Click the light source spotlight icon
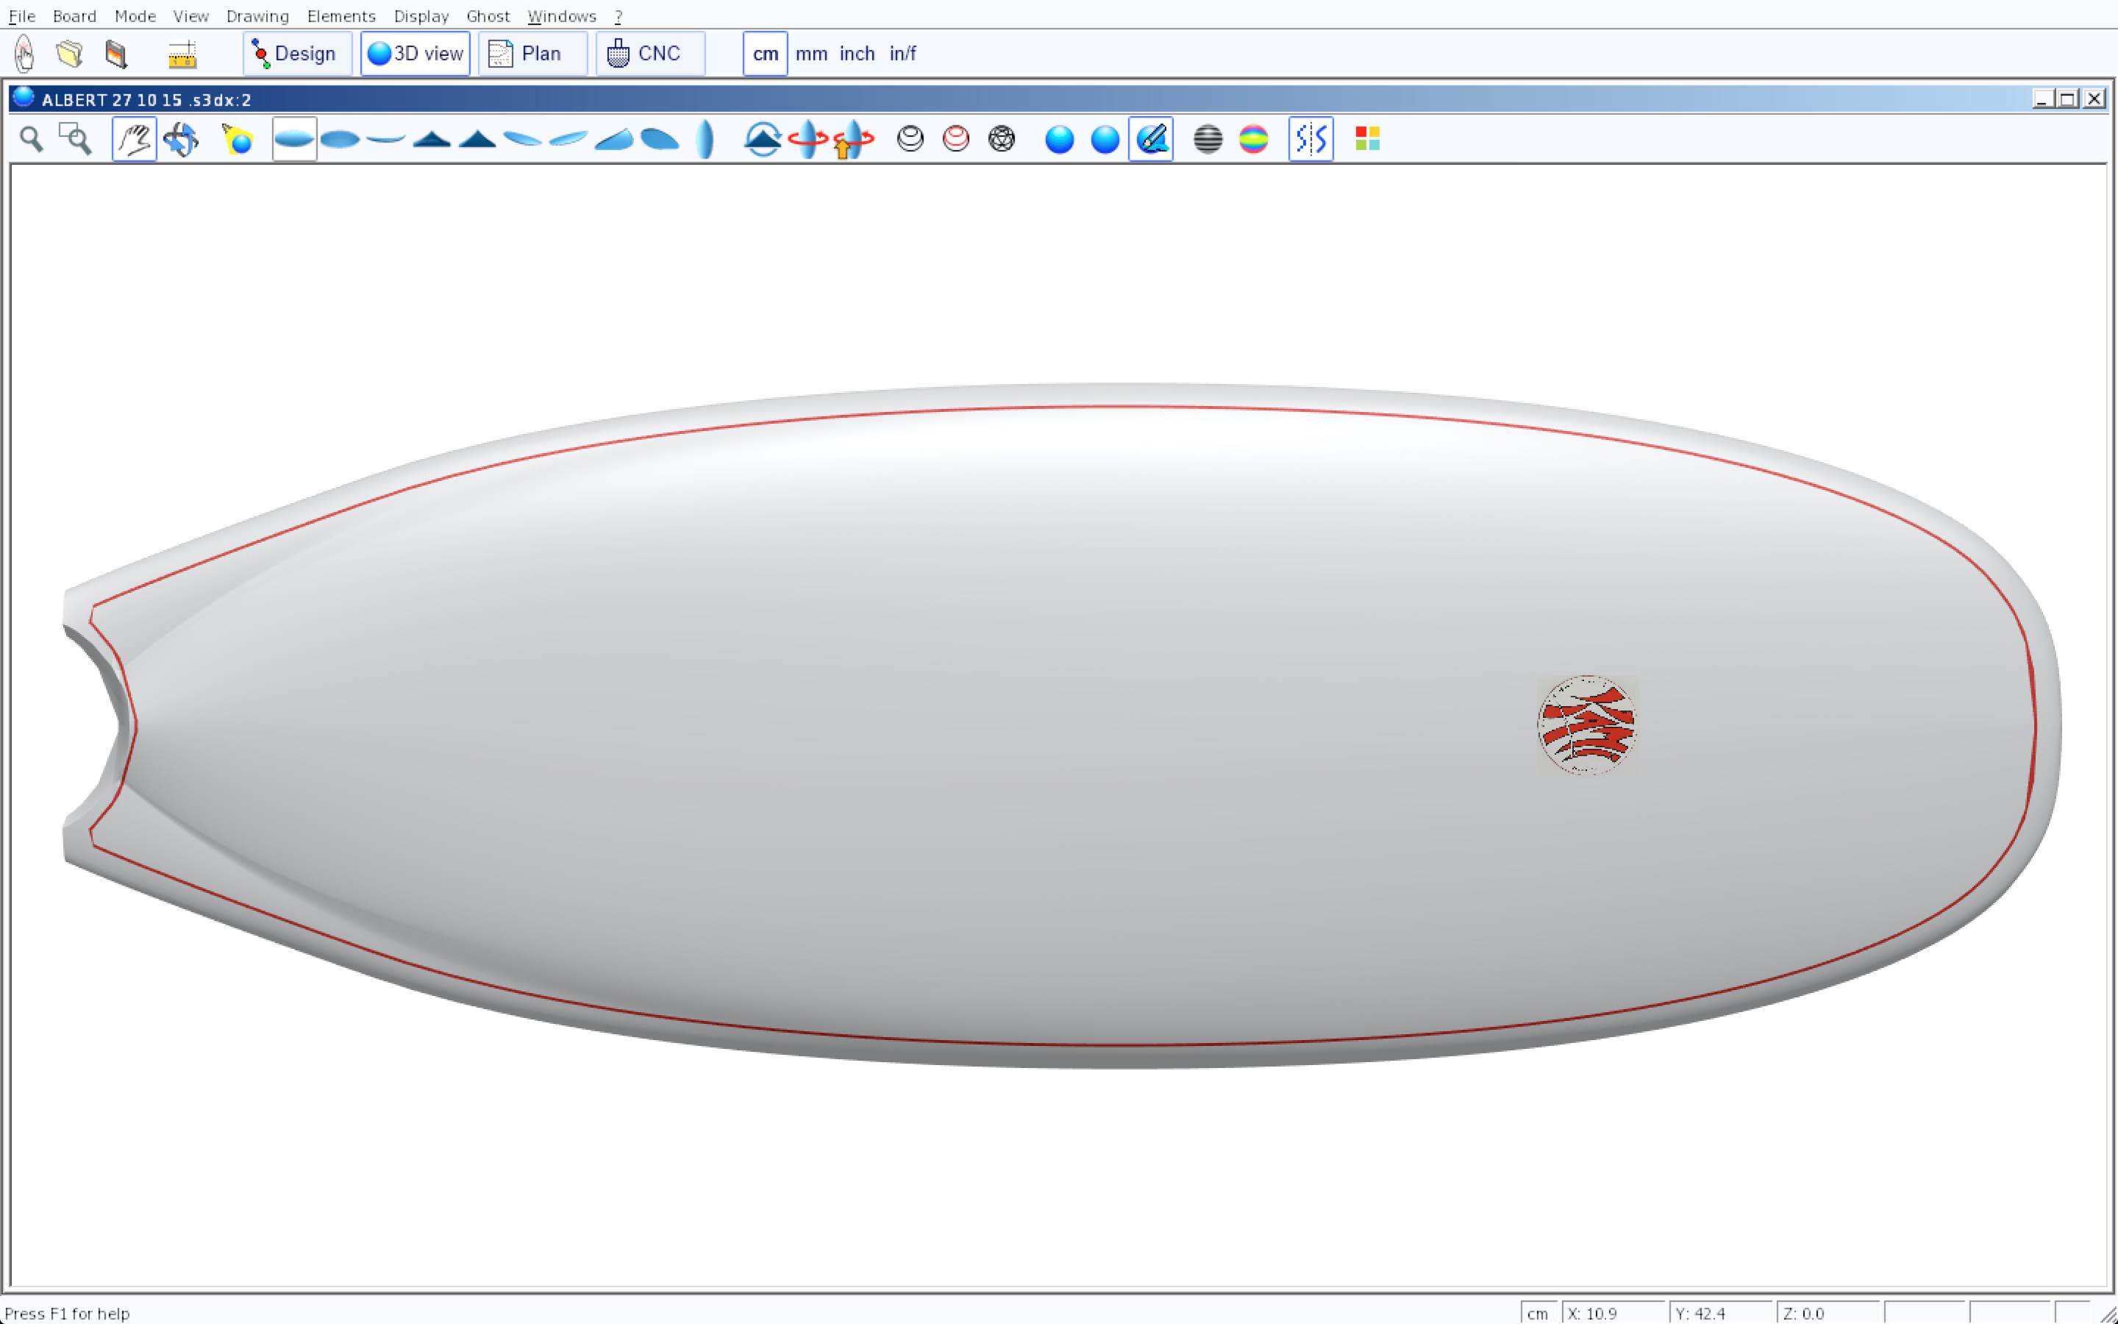 (x=238, y=139)
